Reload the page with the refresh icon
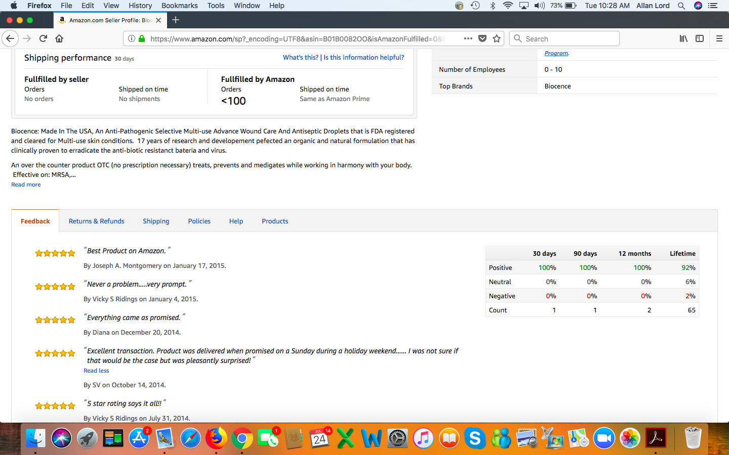The width and height of the screenshot is (729, 455). pyautogui.click(x=43, y=38)
